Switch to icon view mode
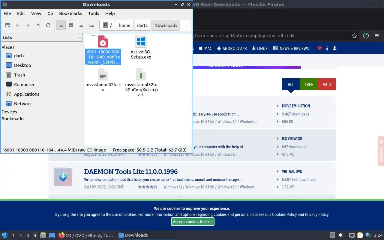The image size is (384, 240). click(61, 25)
